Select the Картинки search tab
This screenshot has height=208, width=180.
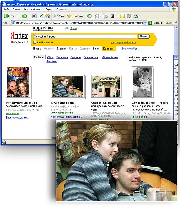(109, 49)
